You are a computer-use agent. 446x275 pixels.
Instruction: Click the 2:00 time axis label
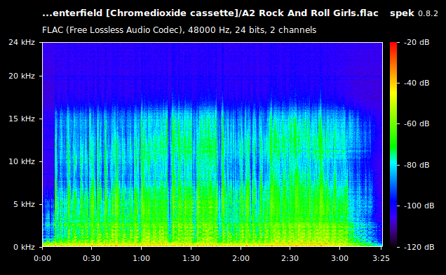[241, 258]
